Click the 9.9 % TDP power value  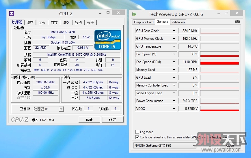coord(189,101)
